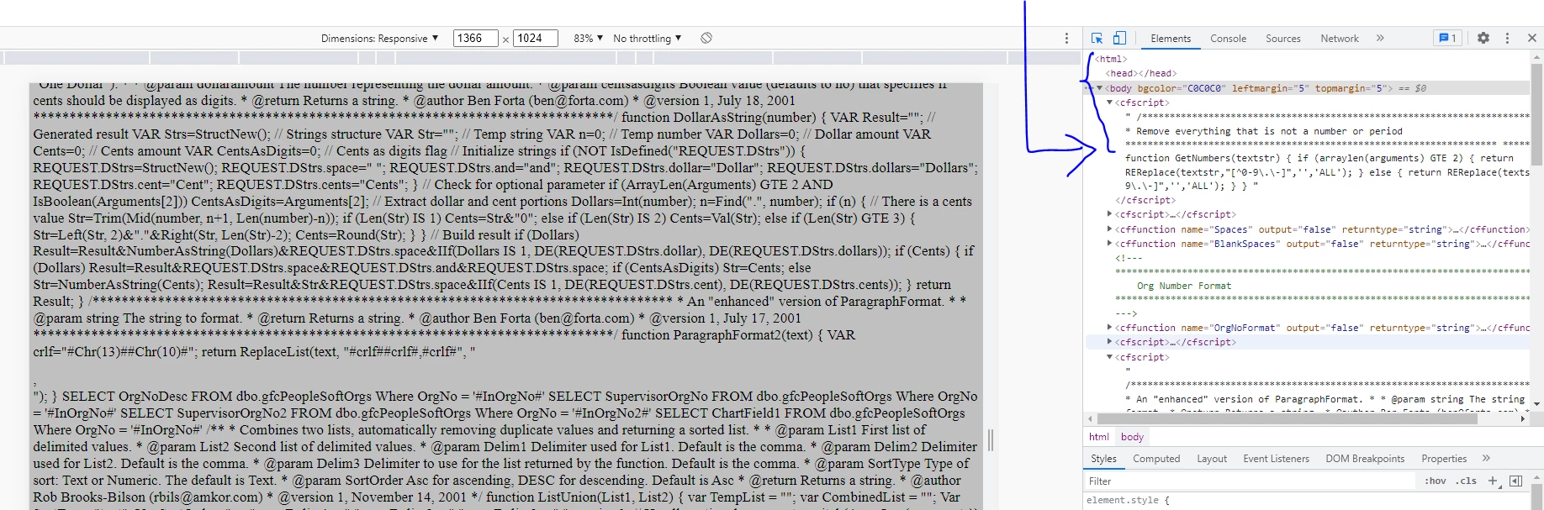Activate the inspect element picker icon

tap(1097, 38)
